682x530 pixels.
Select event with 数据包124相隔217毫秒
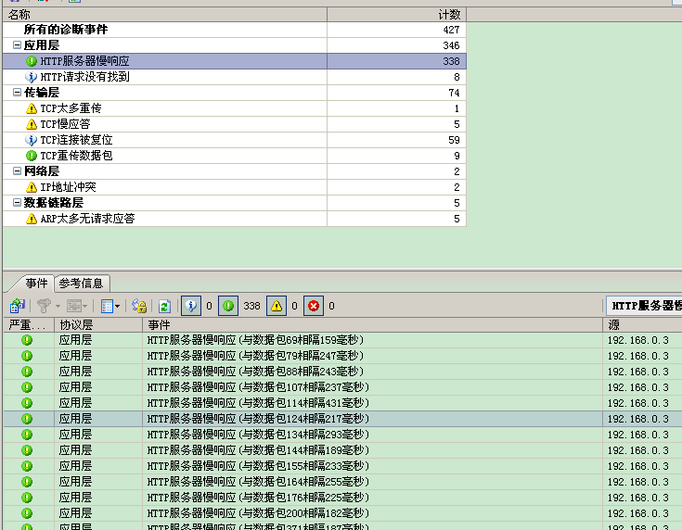[342, 419]
